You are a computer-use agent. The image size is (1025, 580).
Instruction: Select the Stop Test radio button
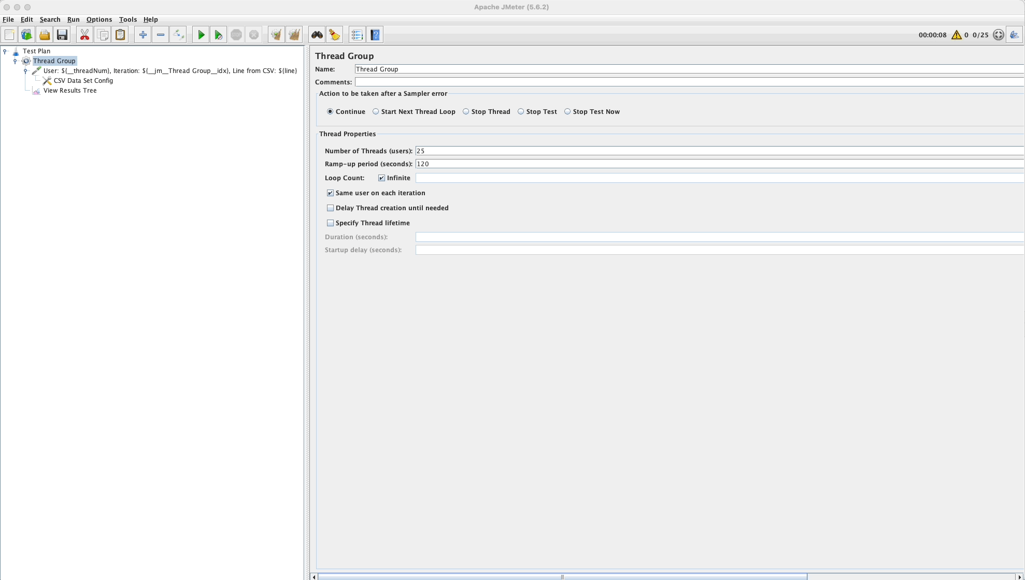pyautogui.click(x=520, y=111)
